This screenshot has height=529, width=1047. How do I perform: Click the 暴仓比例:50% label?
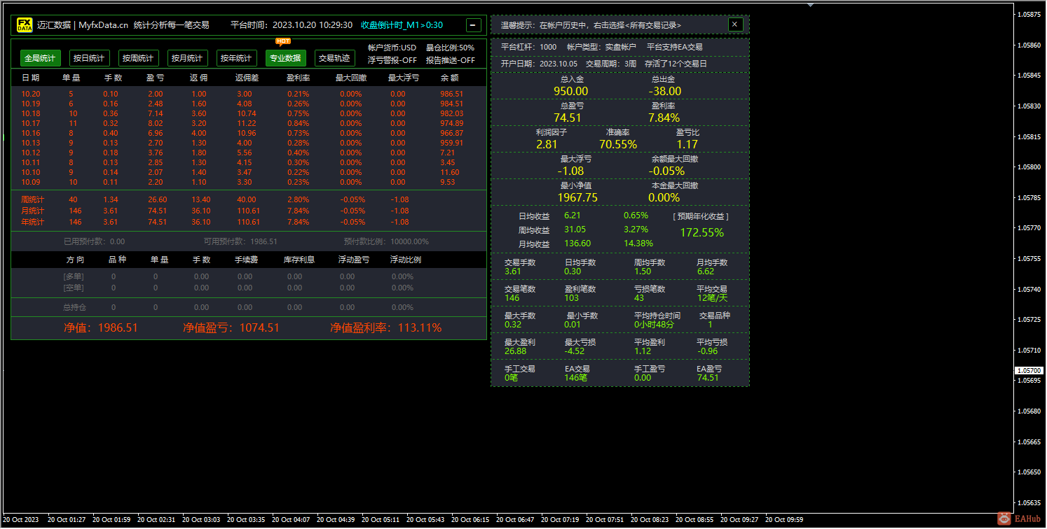pos(450,48)
